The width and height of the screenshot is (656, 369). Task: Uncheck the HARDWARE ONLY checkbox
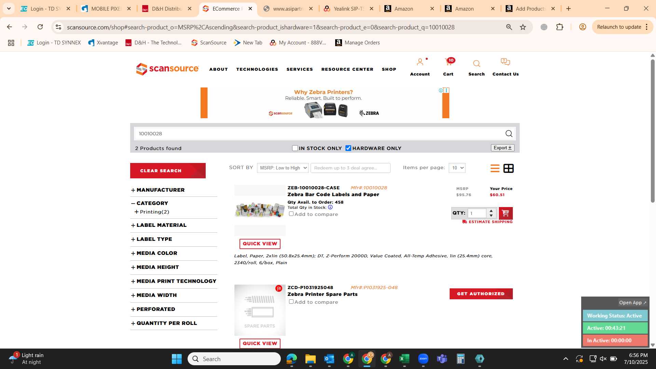348,148
